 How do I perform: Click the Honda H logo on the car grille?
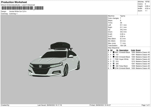coord(40,66)
